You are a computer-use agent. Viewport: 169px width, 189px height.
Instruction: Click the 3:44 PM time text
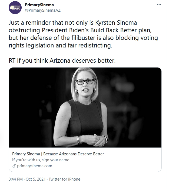coord(15,179)
